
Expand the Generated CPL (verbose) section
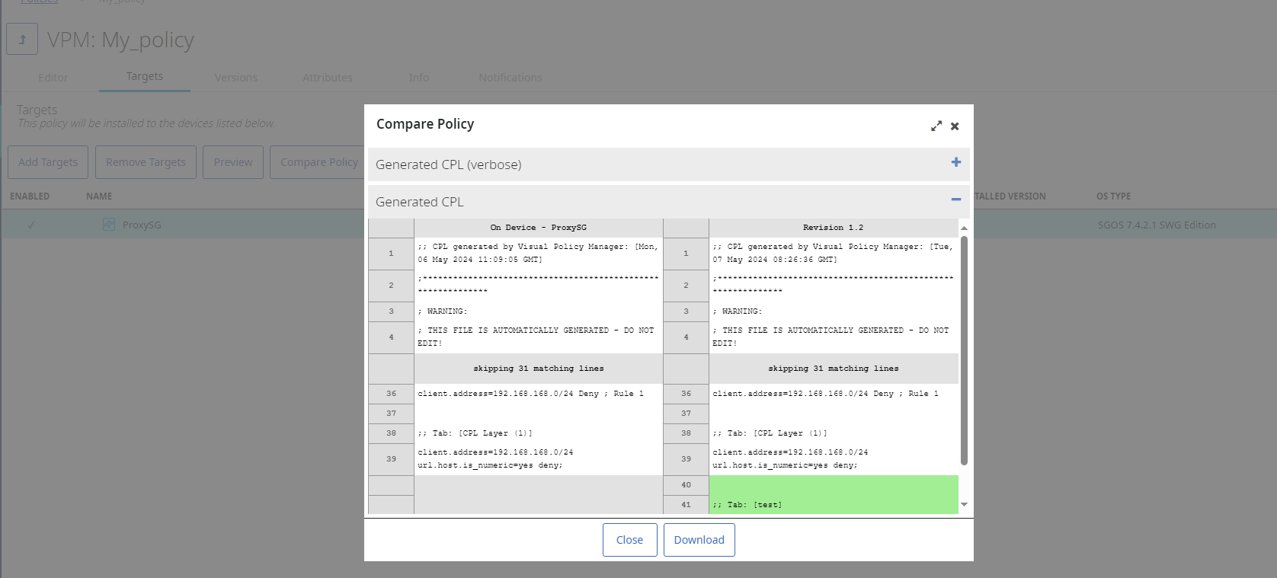955,162
